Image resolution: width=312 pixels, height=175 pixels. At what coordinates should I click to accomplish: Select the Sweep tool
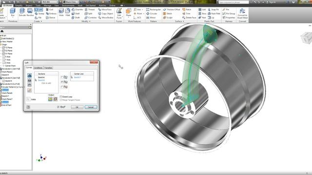click(x=39, y=14)
